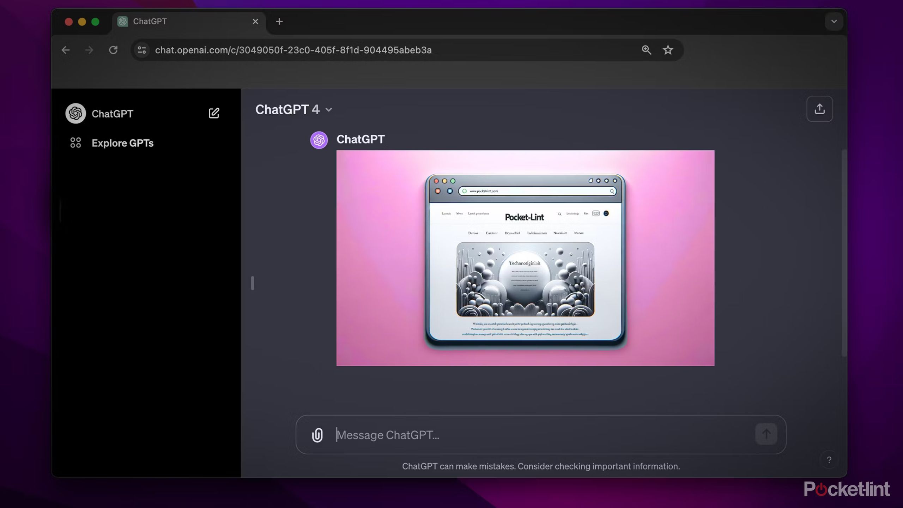Click the conversation scrollbar
The image size is (903, 508).
pyautogui.click(x=844, y=253)
